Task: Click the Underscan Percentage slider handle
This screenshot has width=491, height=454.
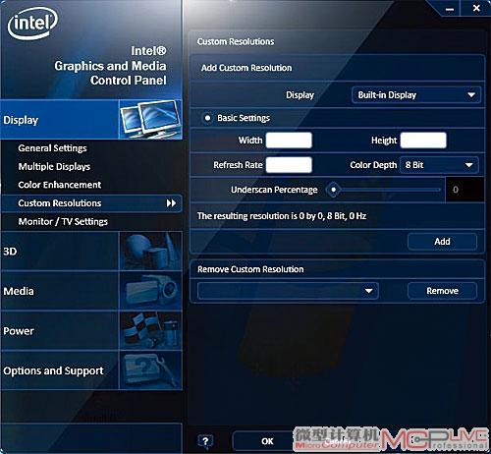Action: tap(333, 190)
